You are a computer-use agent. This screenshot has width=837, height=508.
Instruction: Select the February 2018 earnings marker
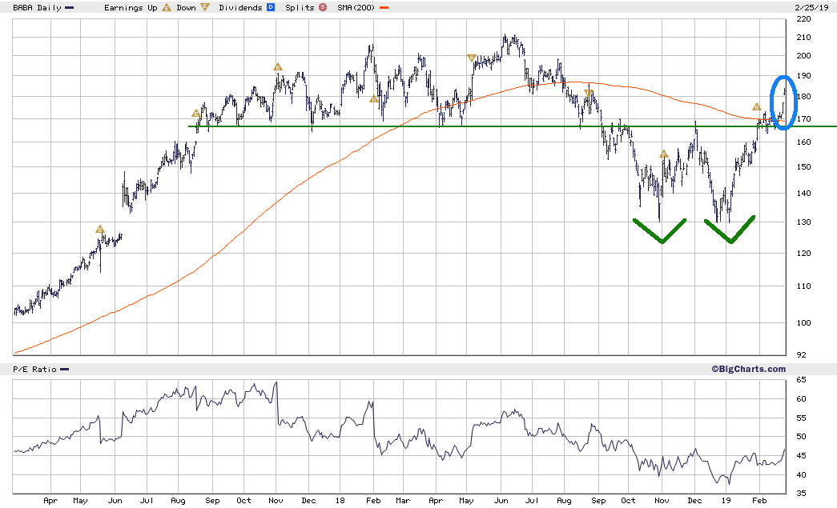pyautogui.click(x=374, y=99)
